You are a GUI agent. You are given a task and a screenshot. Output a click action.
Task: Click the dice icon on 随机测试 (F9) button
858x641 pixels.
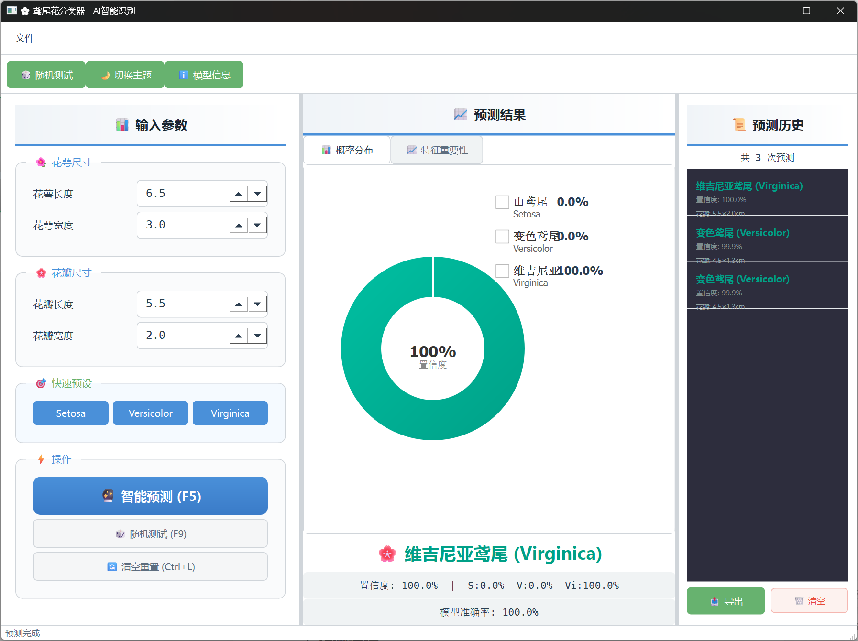click(x=121, y=534)
